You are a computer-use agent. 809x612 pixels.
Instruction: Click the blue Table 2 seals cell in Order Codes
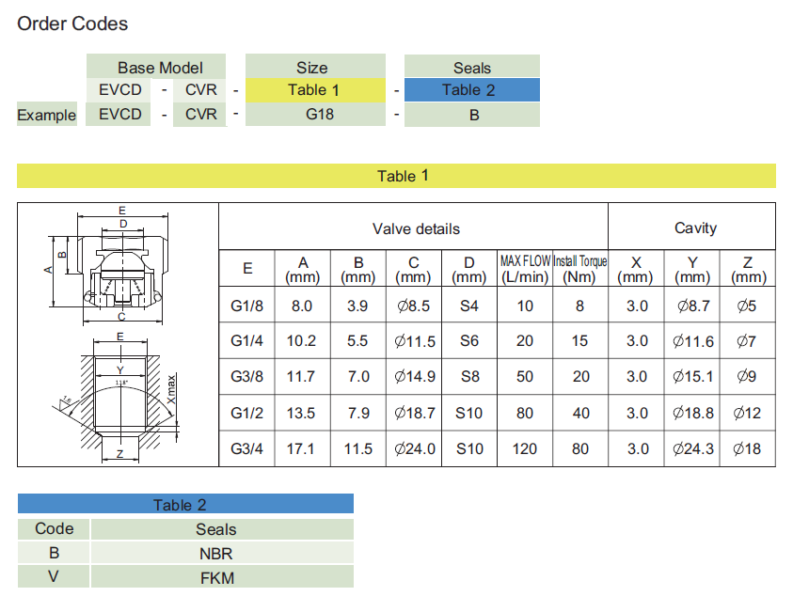click(471, 90)
